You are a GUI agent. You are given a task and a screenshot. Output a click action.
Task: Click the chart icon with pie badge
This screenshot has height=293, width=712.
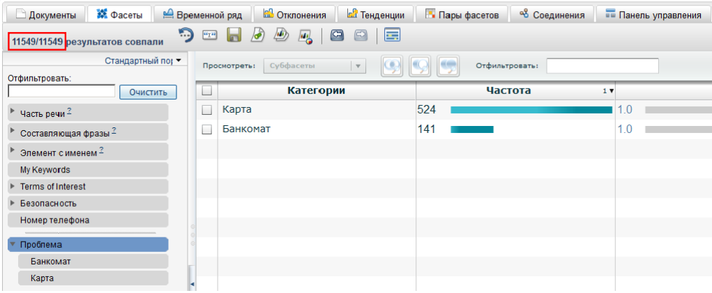[x=305, y=36]
